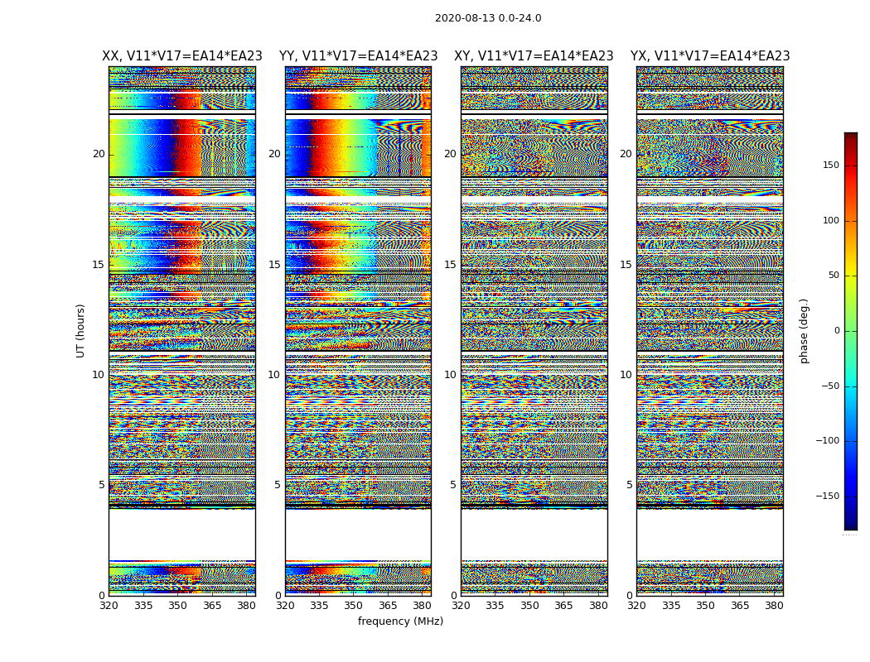Click the UT (hours) axis label
The height and width of the screenshot is (662, 870).
tap(80, 331)
